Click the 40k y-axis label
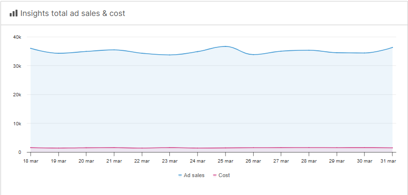This screenshot has width=408, height=195. (x=17, y=37)
